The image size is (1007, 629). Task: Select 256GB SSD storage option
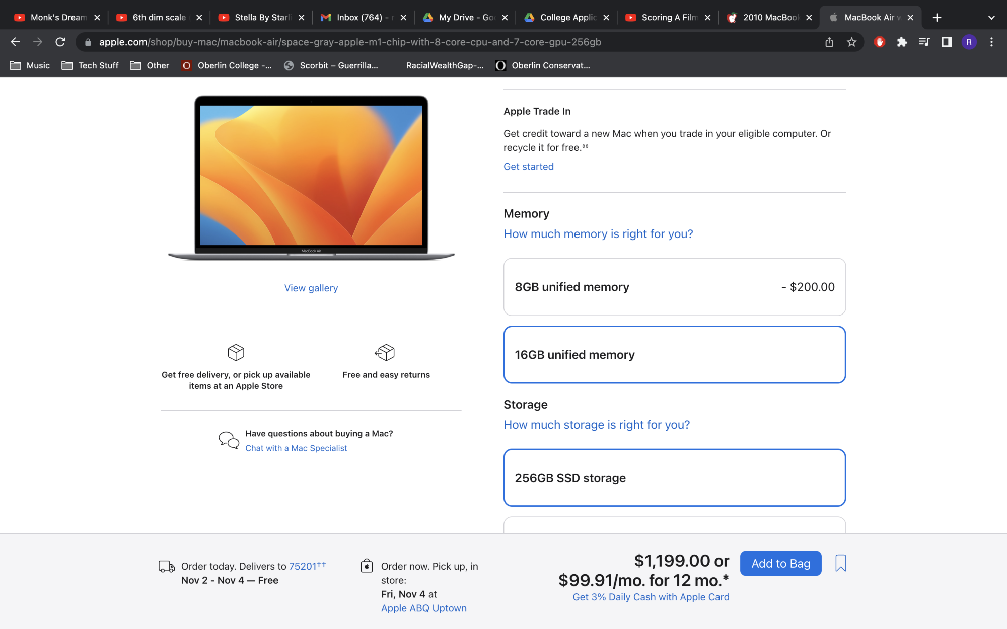(x=675, y=478)
